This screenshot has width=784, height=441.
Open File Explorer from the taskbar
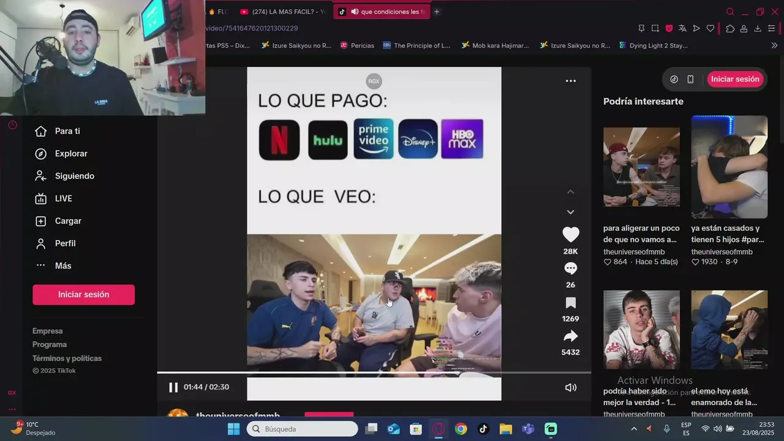pos(505,429)
